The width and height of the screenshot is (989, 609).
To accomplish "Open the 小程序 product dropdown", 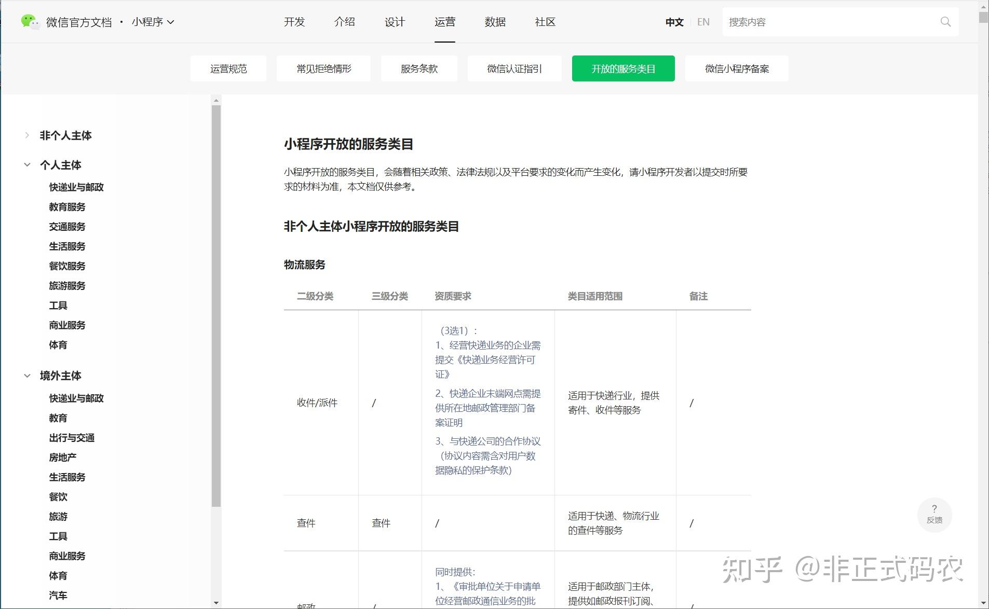I will (x=153, y=22).
